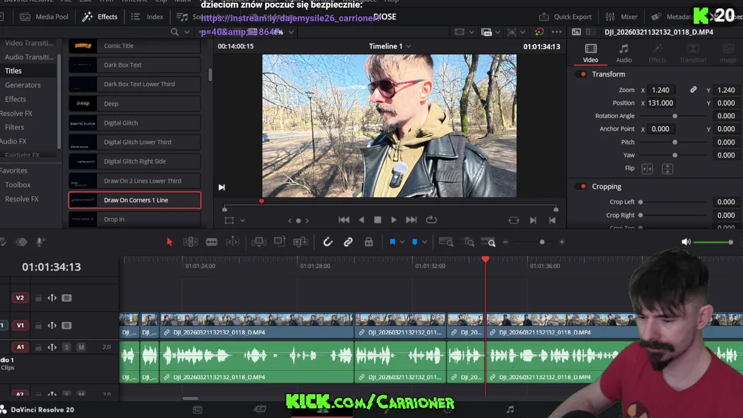Screen dimensions: 743x418
Task: Toggle Linked Selection chain icon
Action: pos(348,242)
